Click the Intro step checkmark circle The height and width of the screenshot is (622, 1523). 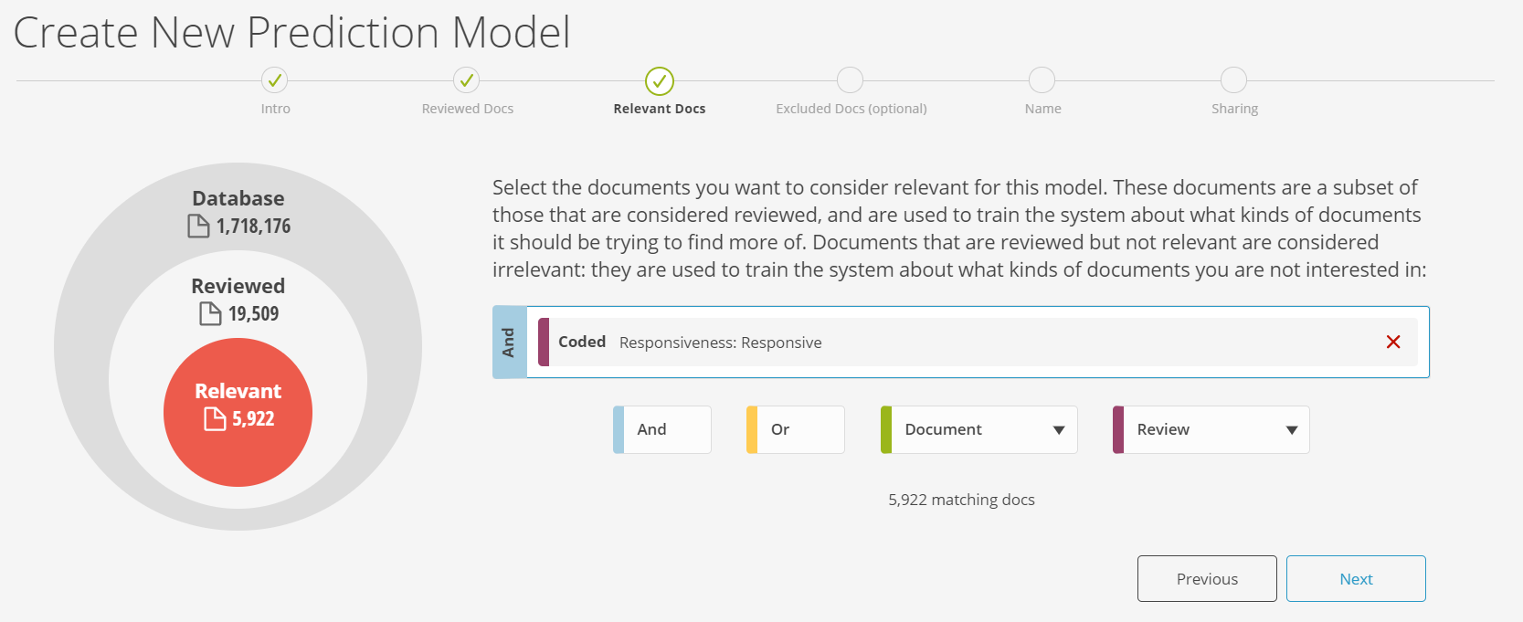tap(274, 80)
